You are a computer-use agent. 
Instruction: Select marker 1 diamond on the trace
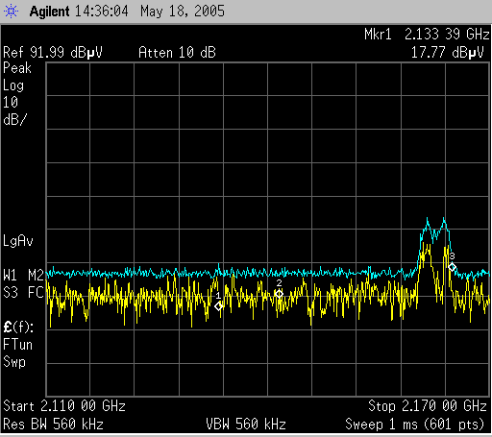pyautogui.click(x=218, y=306)
